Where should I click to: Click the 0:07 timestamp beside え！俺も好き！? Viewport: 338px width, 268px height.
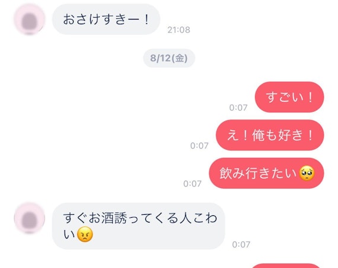pyautogui.click(x=199, y=146)
